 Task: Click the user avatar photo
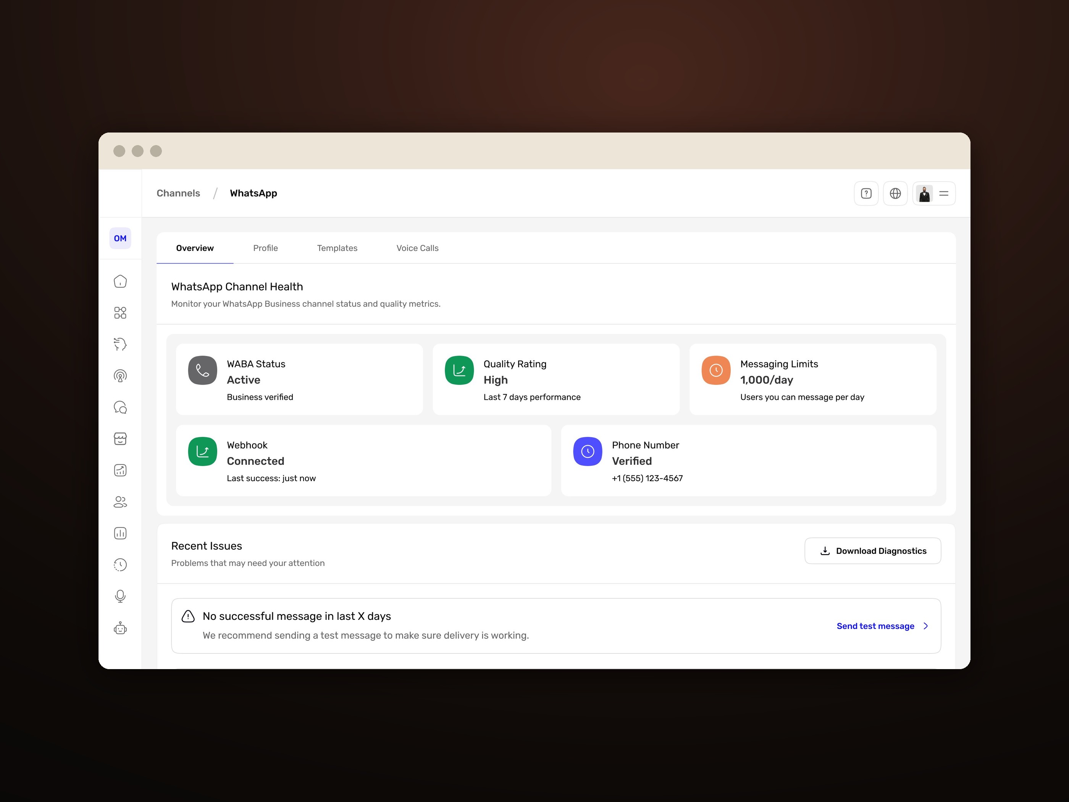(x=925, y=193)
